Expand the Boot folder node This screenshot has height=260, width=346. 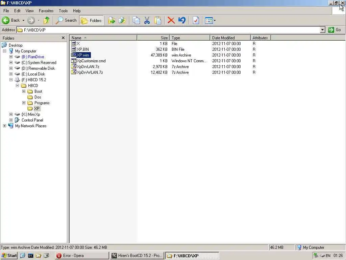tap(24, 91)
